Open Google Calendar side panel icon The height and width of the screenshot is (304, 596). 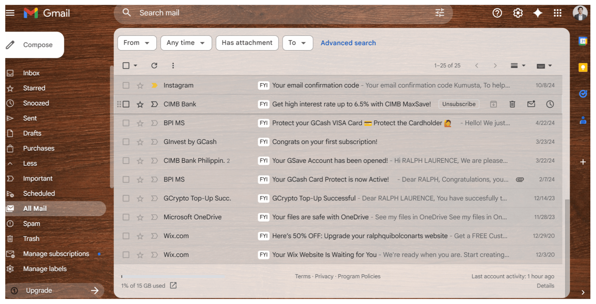(x=583, y=41)
